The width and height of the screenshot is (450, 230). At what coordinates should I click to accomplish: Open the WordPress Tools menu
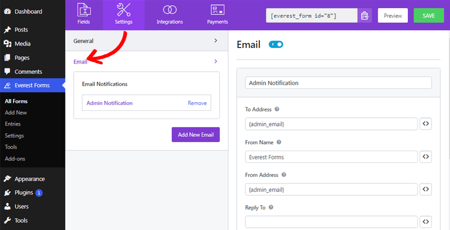(x=21, y=220)
